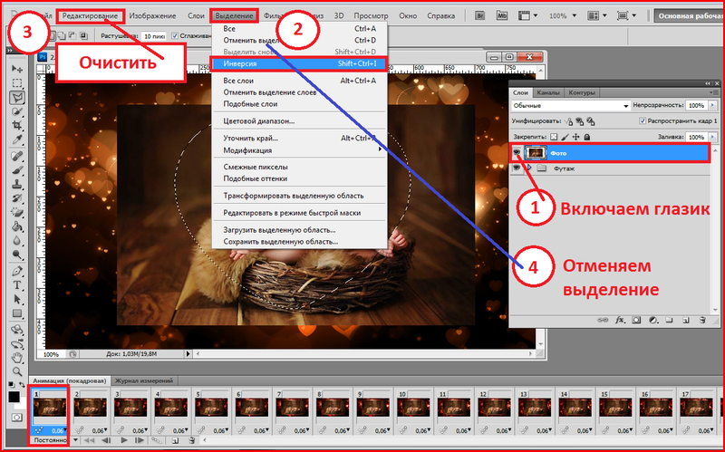Toggle Распространить кадр 1 checkbox

click(643, 121)
